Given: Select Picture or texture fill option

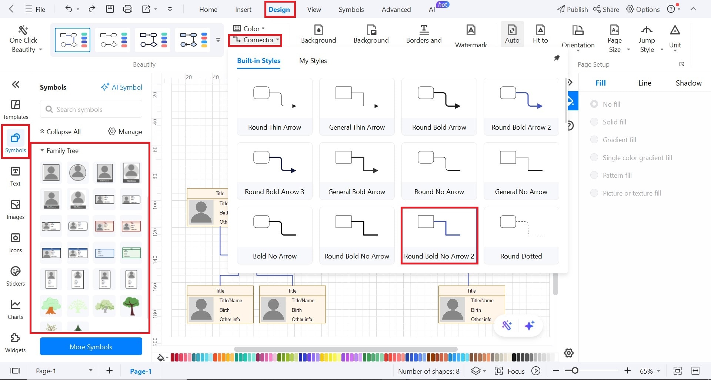Looking at the screenshot, I should [594, 193].
